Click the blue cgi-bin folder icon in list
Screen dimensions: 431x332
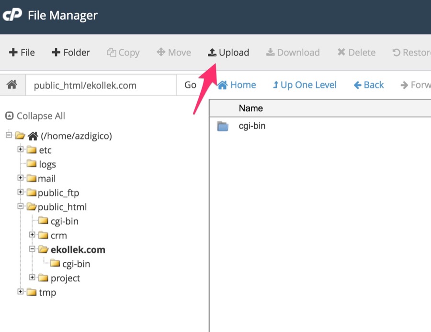[x=223, y=126]
